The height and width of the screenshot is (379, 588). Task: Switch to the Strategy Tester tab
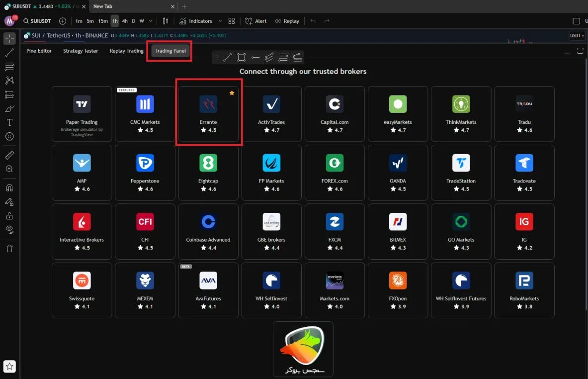(x=81, y=51)
